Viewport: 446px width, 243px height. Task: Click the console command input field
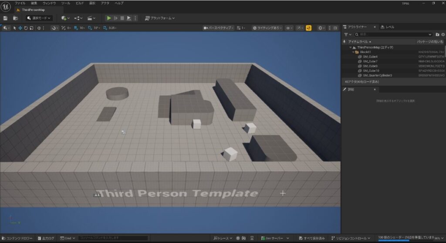click(x=113, y=238)
